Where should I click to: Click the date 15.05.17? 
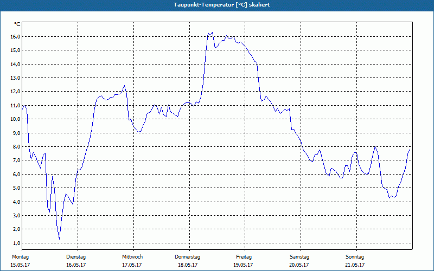pos(20,265)
